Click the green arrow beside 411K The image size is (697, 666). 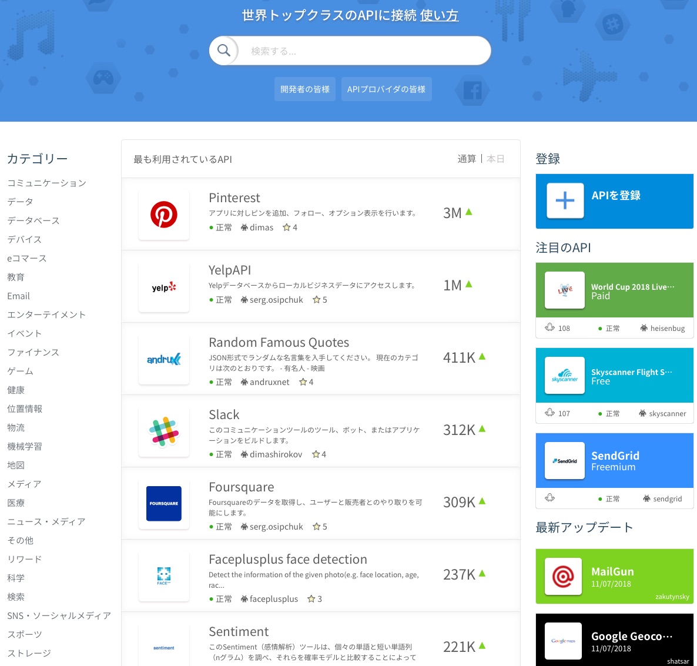[482, 357]
